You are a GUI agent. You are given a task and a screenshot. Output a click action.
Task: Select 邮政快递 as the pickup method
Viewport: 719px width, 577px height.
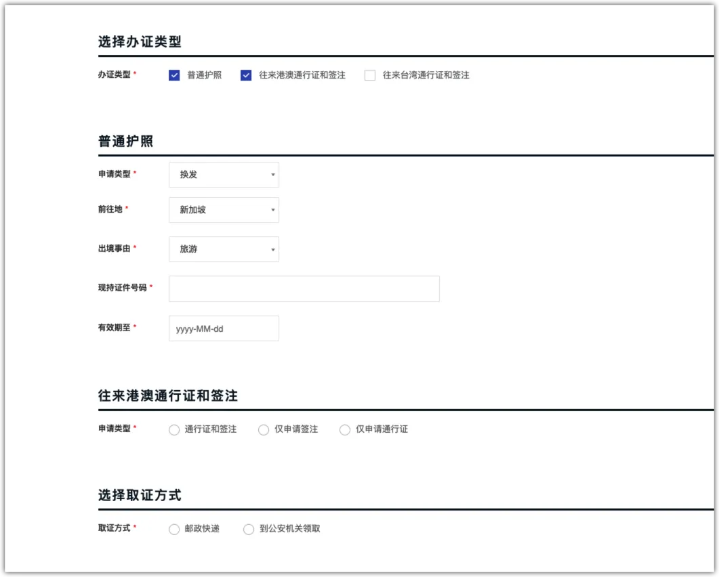coord(174,529)
